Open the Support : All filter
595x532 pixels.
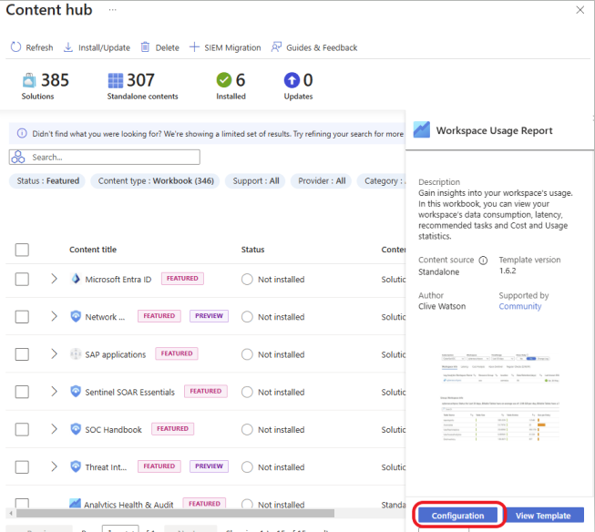point(255,181)
